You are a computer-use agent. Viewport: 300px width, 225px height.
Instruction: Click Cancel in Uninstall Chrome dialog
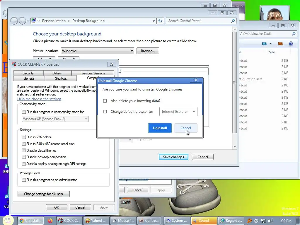coord(185,128)
